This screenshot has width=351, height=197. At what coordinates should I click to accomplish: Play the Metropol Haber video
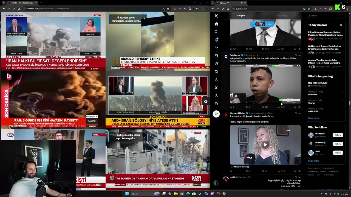pos(265,145)
